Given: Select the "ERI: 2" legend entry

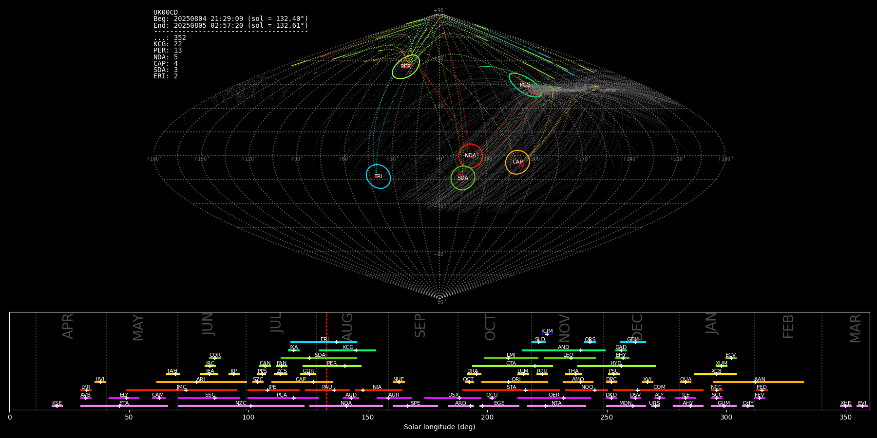Looking at the screenshot, I should (x=166, y=76).
